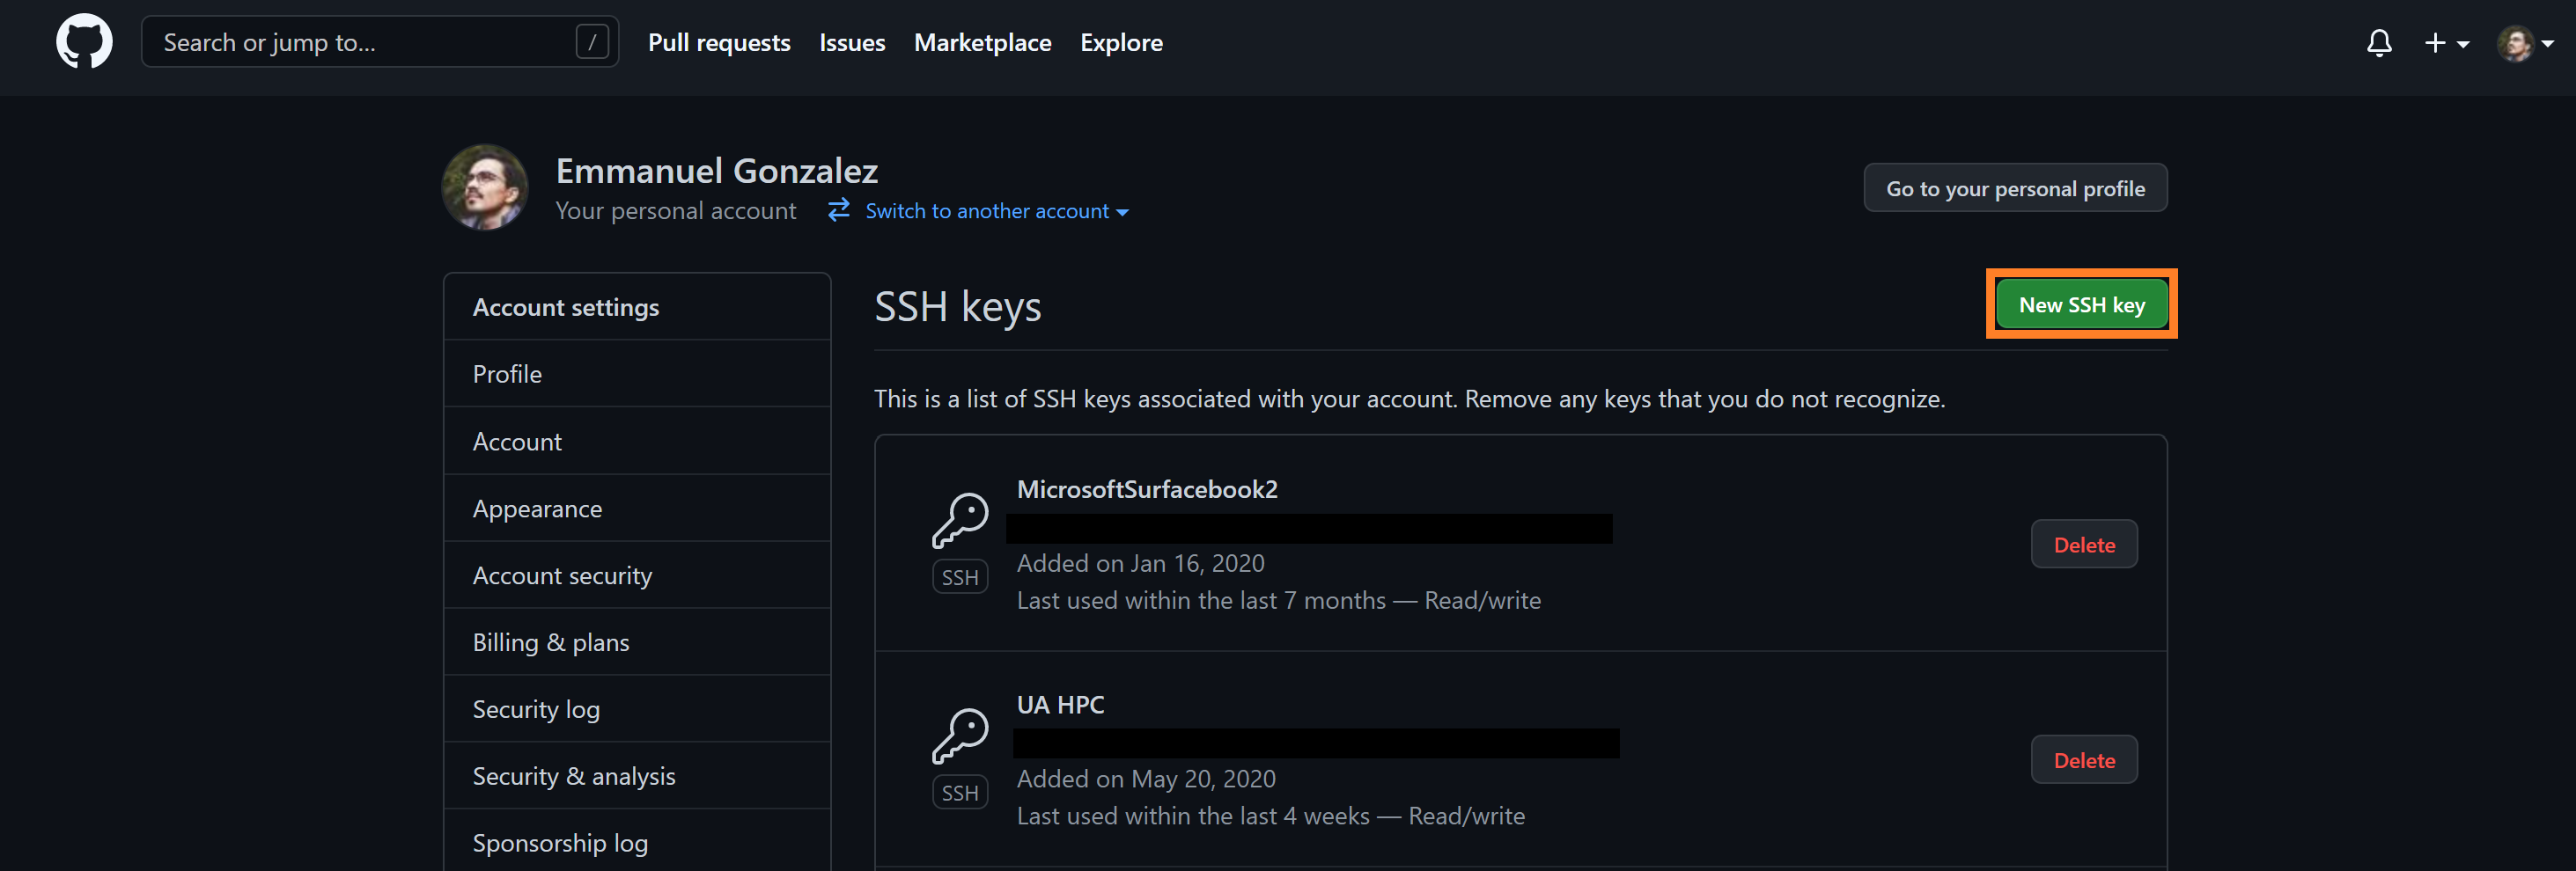Screen dimensions: 2576x871
Task: Go to Marketplace in top navigation
Action: [982, 43]
